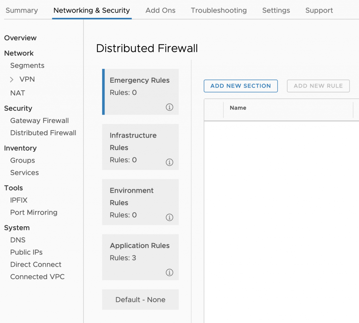Go to the Troubleshooting tab
Screen dimensions: 359x323
point(218,11)
